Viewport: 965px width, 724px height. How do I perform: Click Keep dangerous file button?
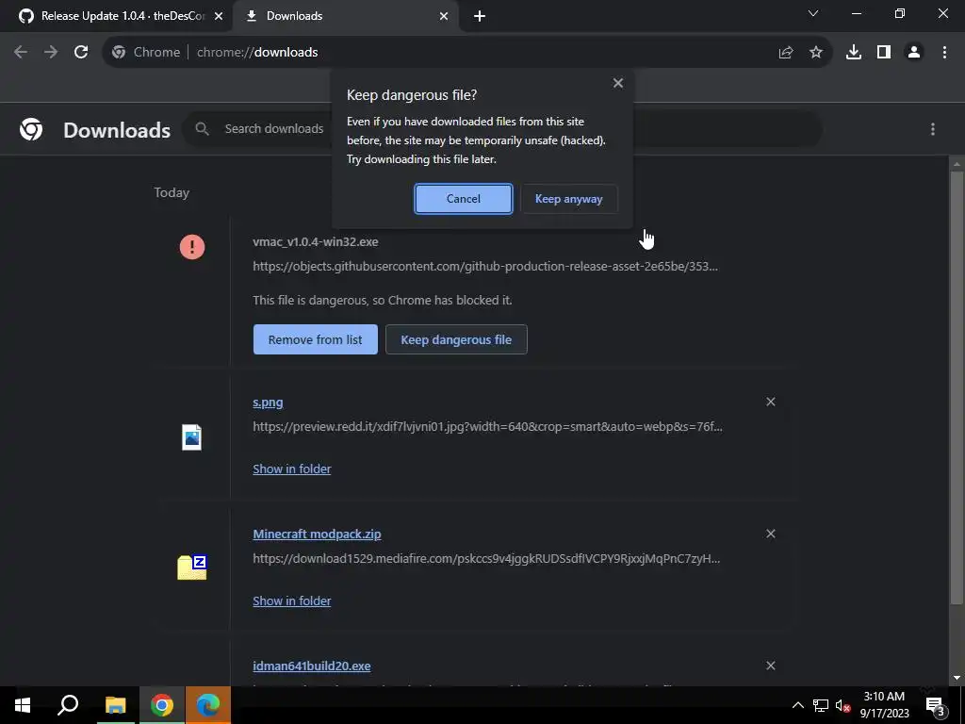tap(456, 339)
